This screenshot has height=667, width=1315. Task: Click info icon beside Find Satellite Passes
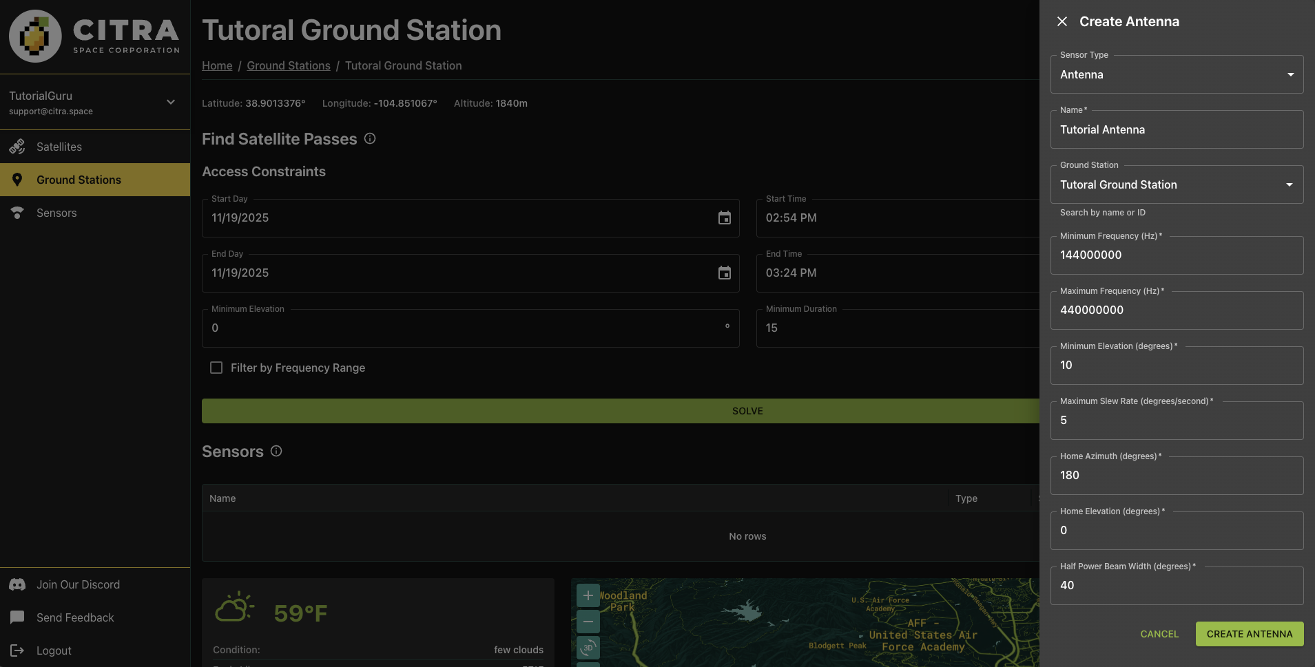tap(370, 138)
